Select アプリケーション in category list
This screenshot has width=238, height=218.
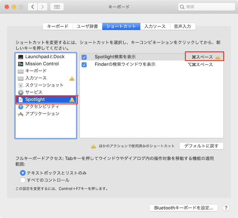pyautogui.click(x=46, y=114)
